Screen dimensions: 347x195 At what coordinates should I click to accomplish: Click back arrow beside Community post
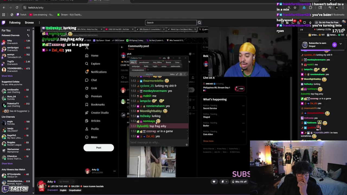click(122, 47)
